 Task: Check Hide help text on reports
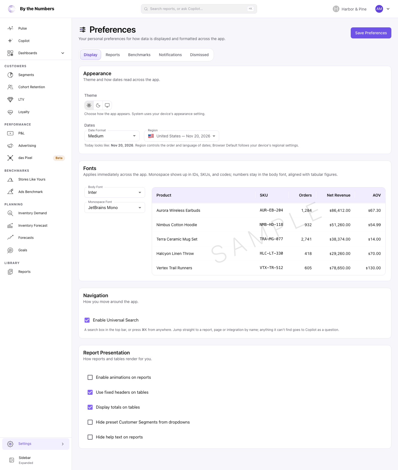click(x=90, y=437)
